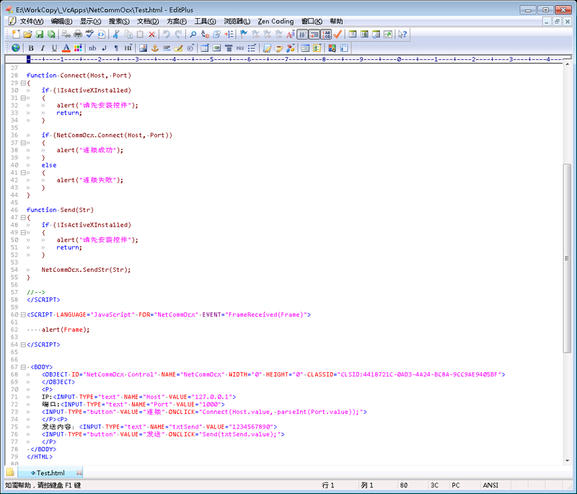Collapse the code fold at line 37
Viewport: 577px width, 494px height.
click(23, 143)
